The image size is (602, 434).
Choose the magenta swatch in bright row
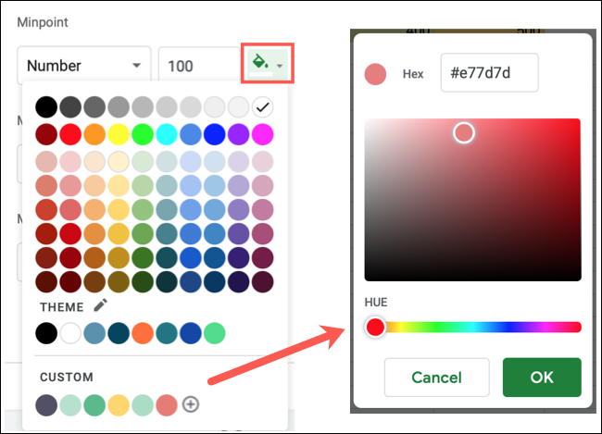tap(262, 135)
